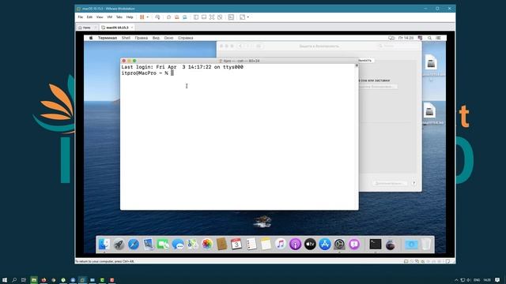Open Trash in the Dock

click(x=426, y=245)
